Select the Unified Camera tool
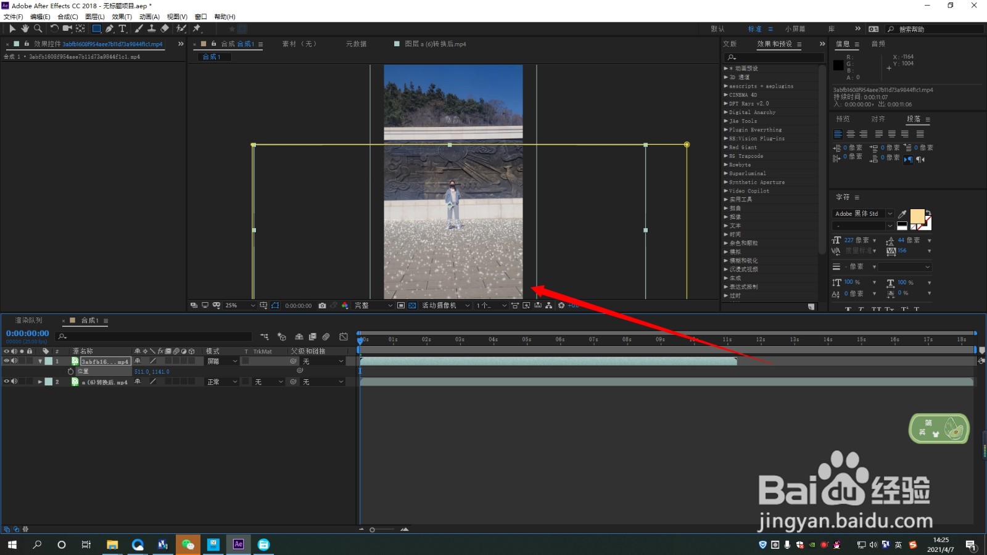Screen dimensions: 987x555 point(67,28)
